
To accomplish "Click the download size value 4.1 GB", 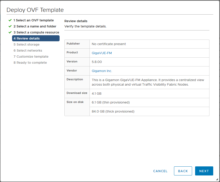I will 97,94.
